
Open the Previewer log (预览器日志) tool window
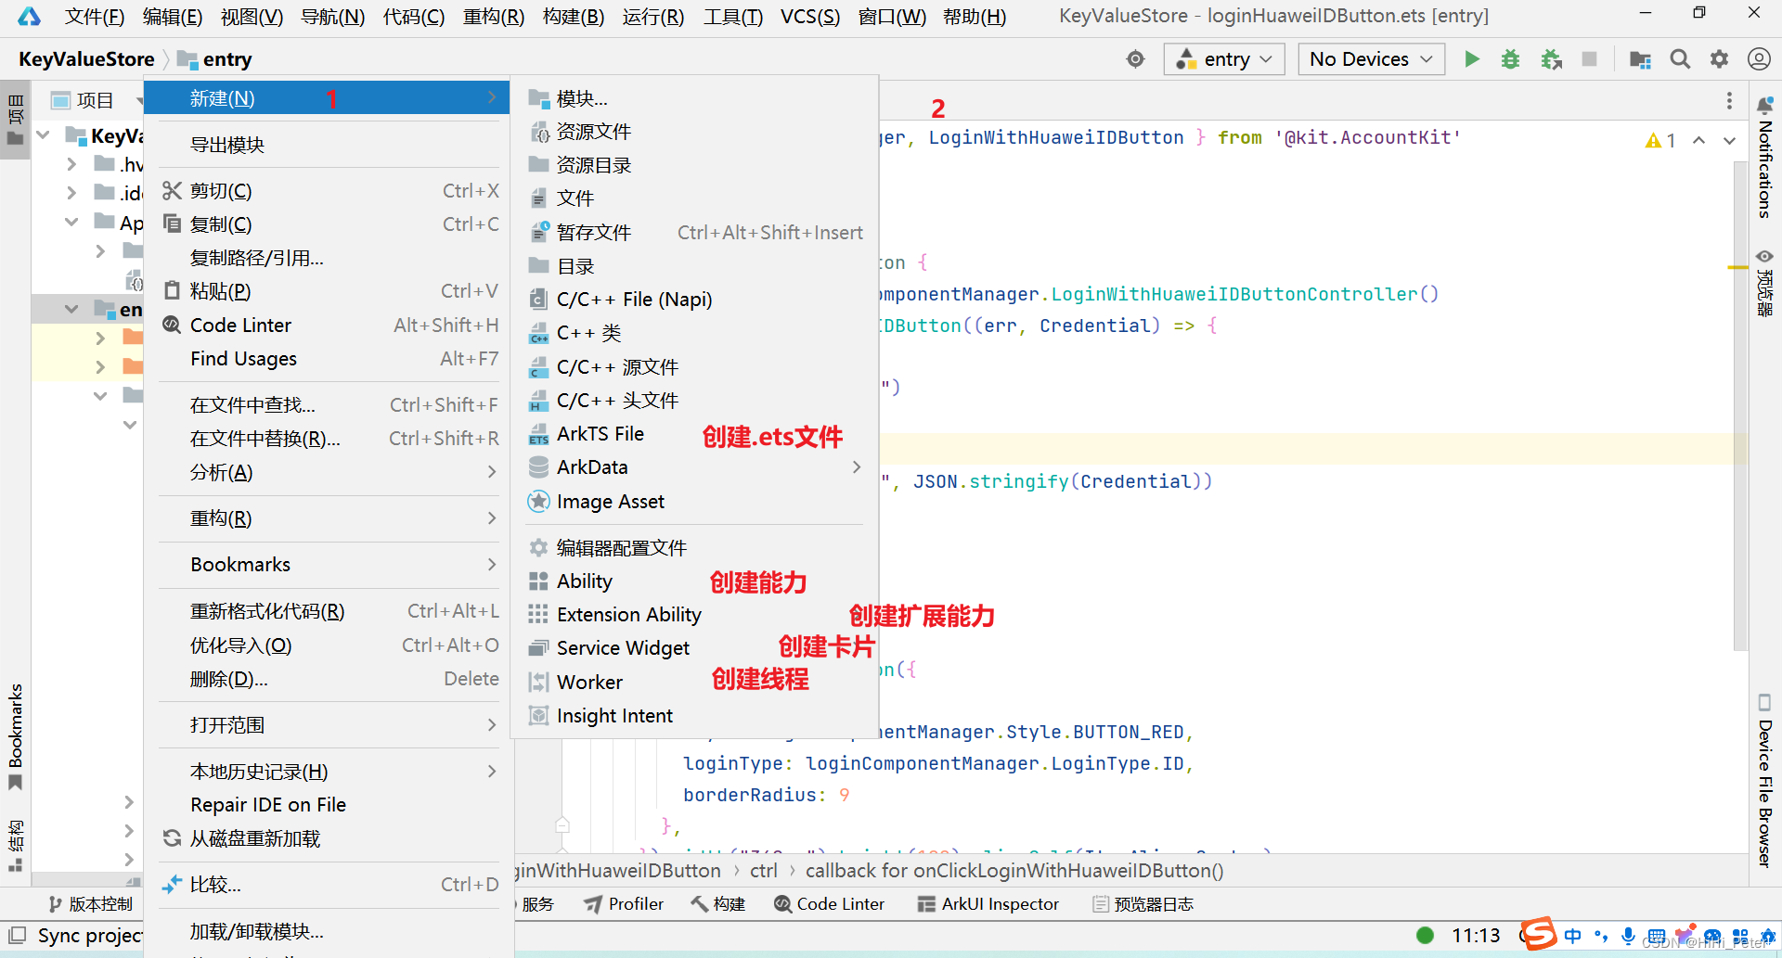click(x=1143, y=904)
